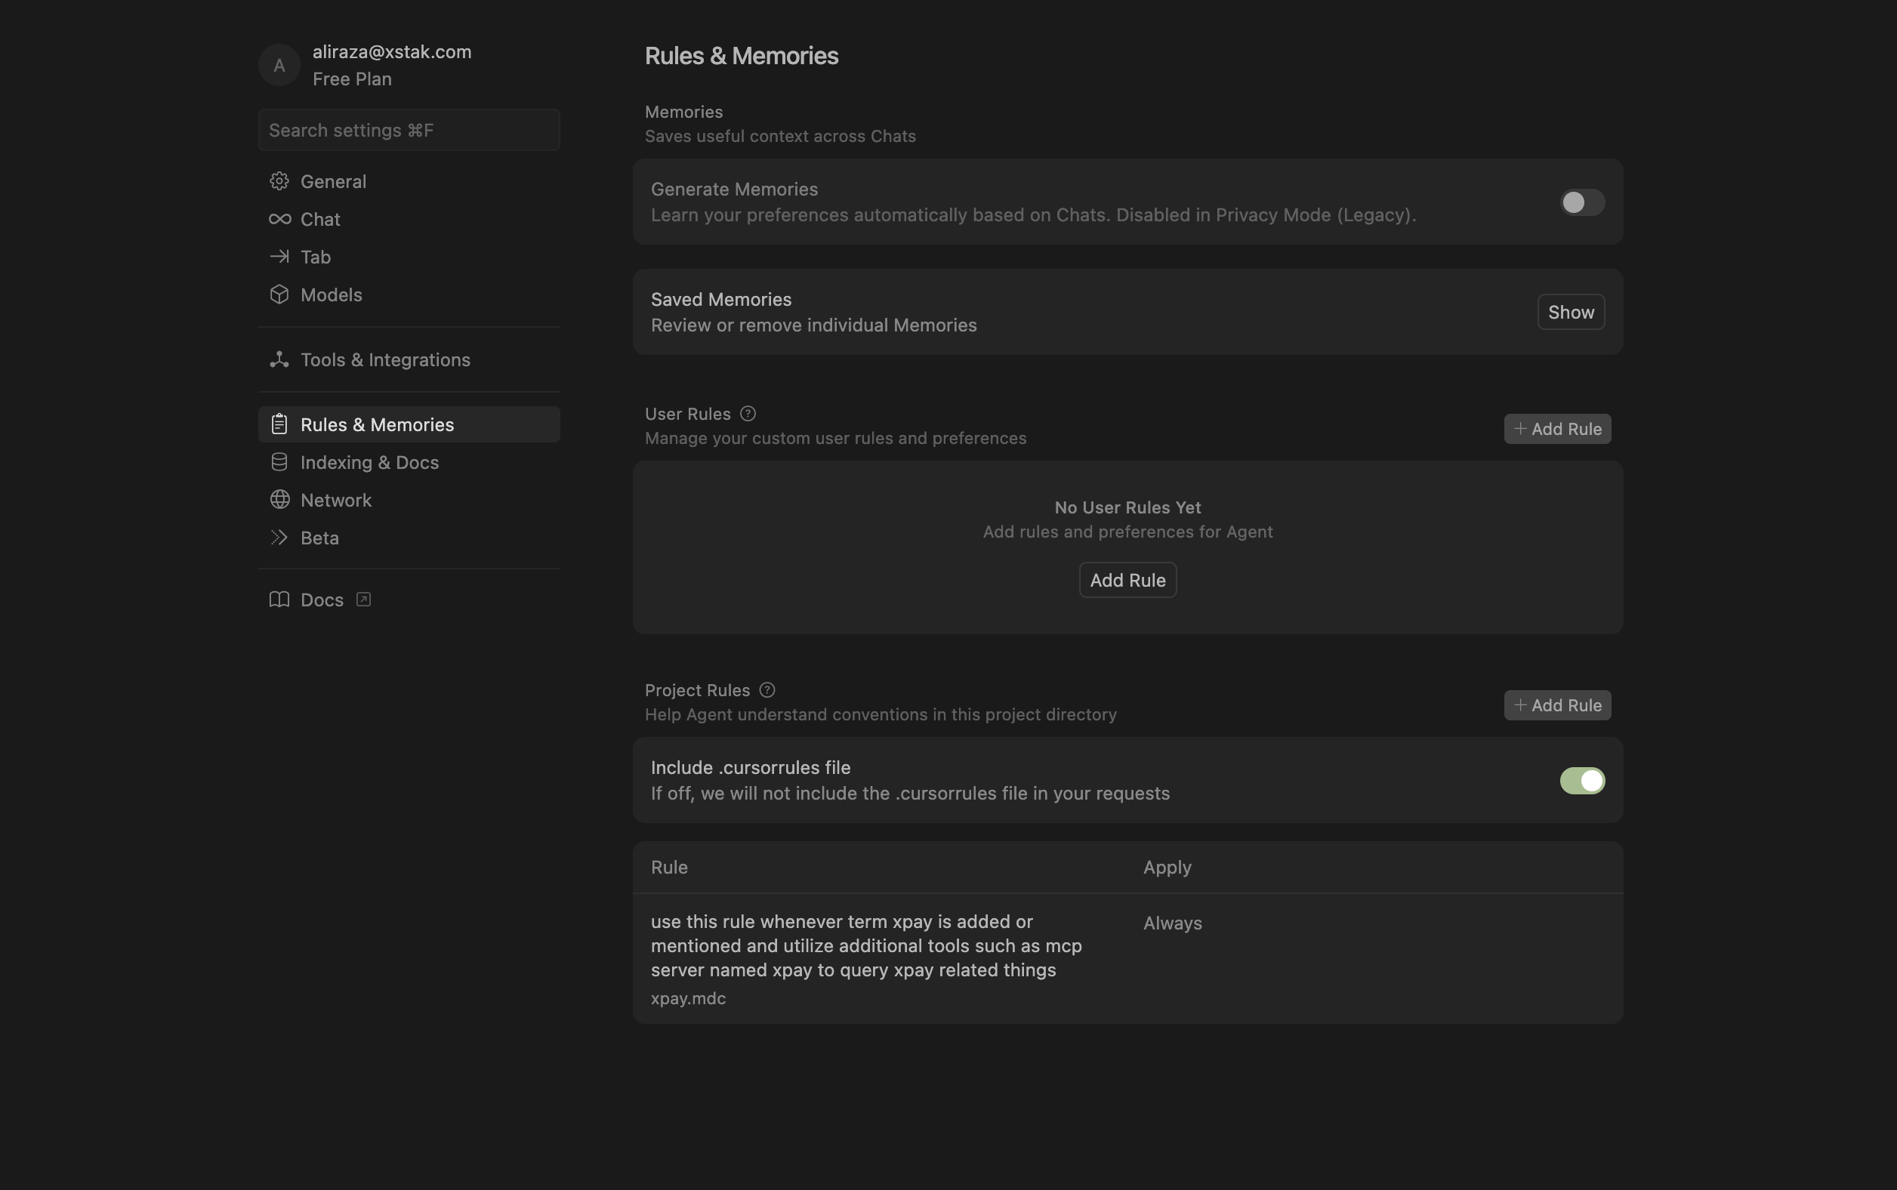Click the Rules & Memories page heading
The height and width of the screenshot is (1190, 1897).
[742, 56]
